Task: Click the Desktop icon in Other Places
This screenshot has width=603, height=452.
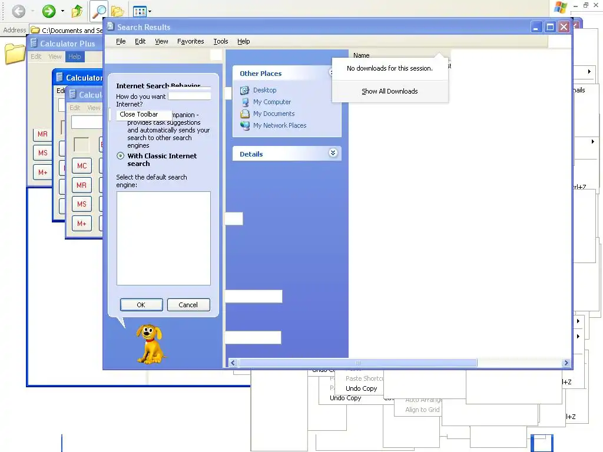Action: 244,90
